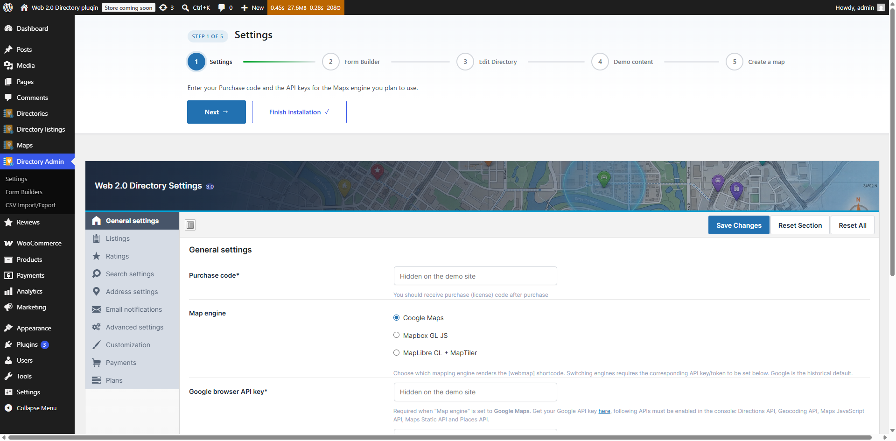Screen dimensions: 896x441
Task: Focus Google browser API key field
Action: (x=475, y=392)
